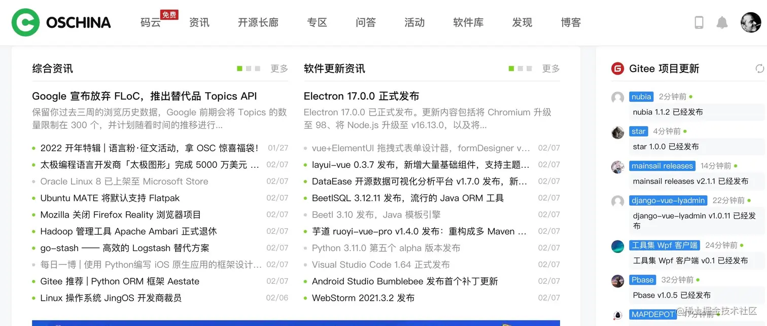Open the 发现 menu item
Viewport: 767px width, 326px height.
(522, 22)
